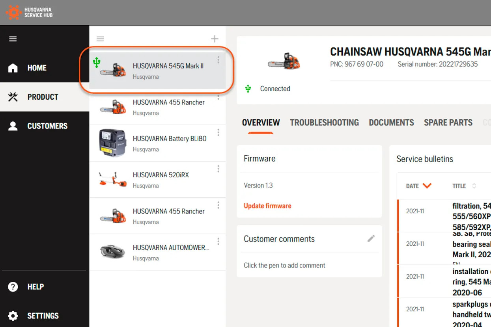Click the Update firmware link
This screenshot has height=327, width=491.
[x=267, y=206]
